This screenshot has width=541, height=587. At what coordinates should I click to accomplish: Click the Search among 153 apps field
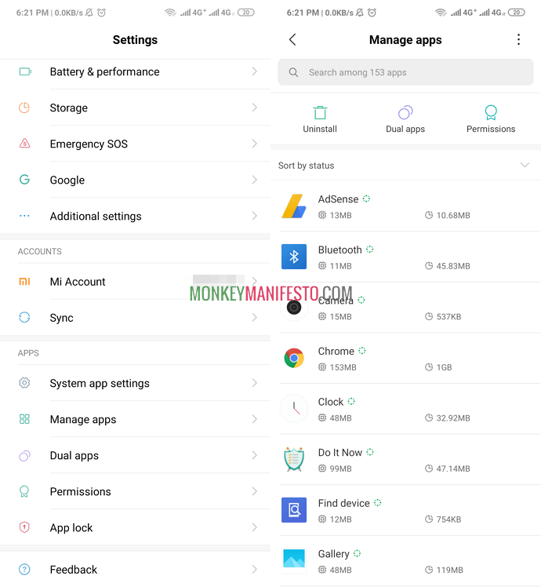tap(405, 72)
